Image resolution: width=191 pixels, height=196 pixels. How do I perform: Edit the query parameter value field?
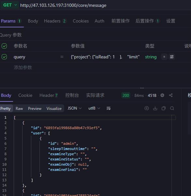pyautogui.click(x=106, y=57)
